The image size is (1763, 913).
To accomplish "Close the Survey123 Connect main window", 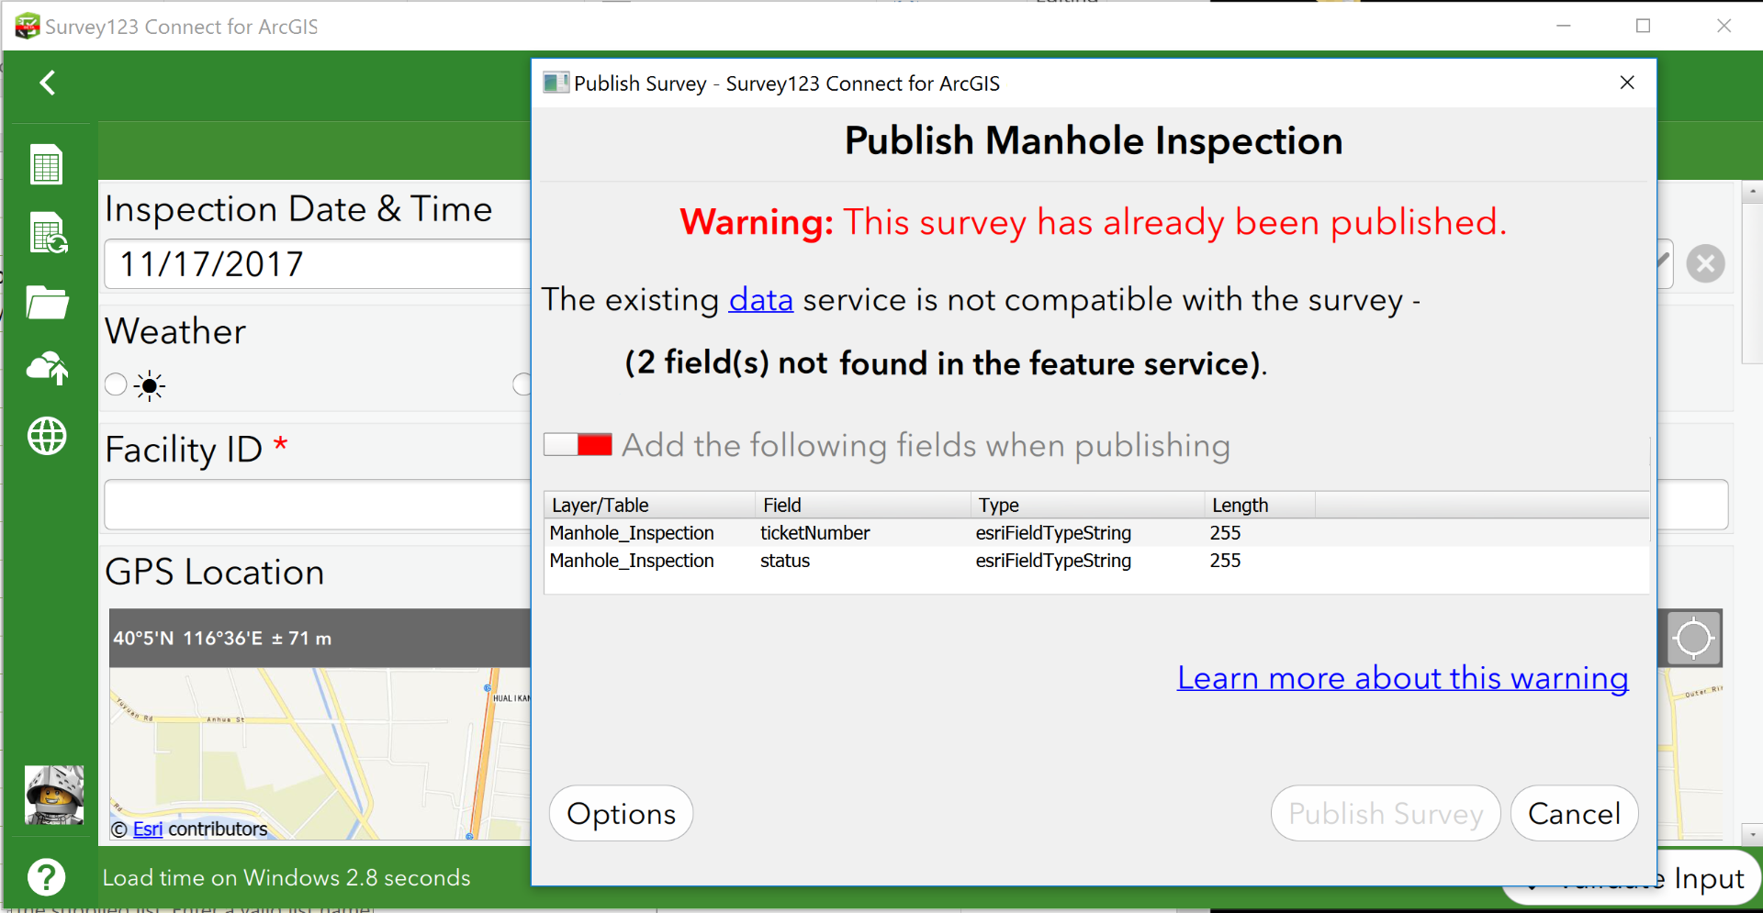I will [1724, 26].
